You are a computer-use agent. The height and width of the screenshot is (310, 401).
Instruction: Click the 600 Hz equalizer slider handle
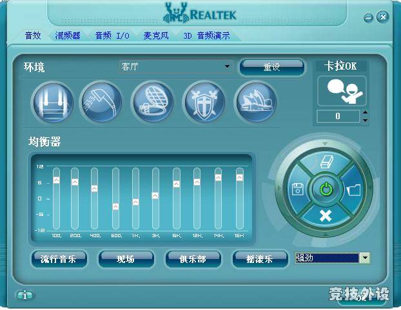coord(115,206)
